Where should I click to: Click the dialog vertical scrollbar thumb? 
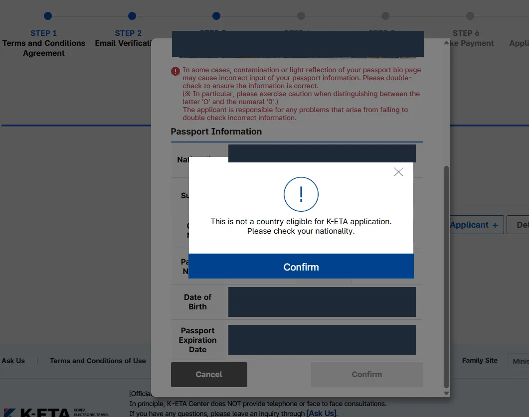click(446, 277)
